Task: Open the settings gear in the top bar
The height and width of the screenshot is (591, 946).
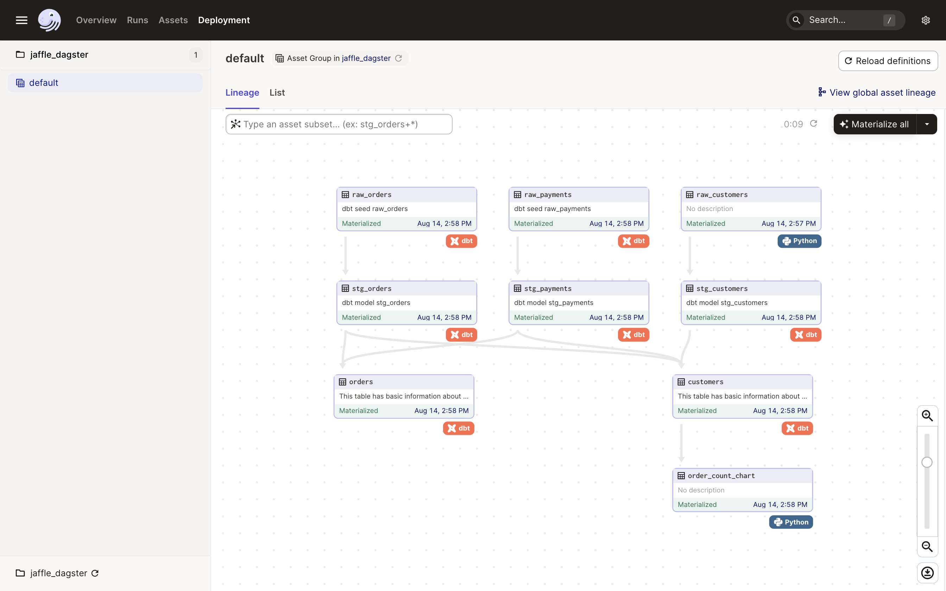Action: point(926,20)
